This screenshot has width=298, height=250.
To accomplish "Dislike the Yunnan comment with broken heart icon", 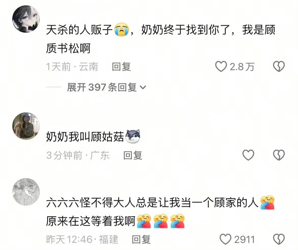I will [279, 67].
